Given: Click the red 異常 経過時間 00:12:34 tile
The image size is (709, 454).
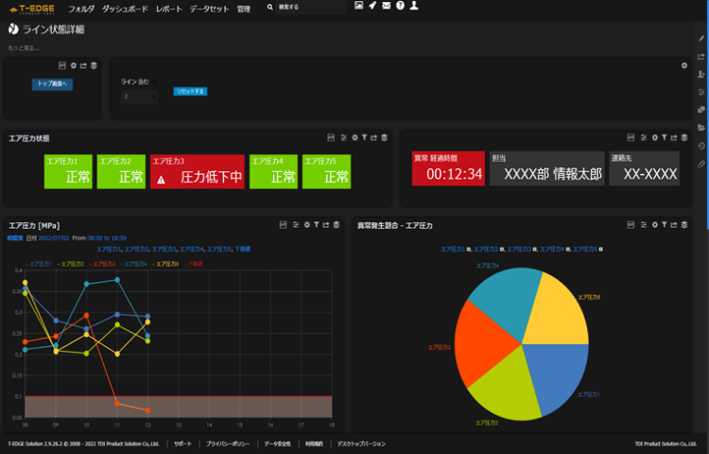Looking at the screenshot, I should (448, 168).
